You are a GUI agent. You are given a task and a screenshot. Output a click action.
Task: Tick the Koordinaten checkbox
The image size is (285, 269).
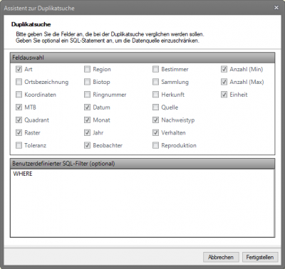coord(19,95)
